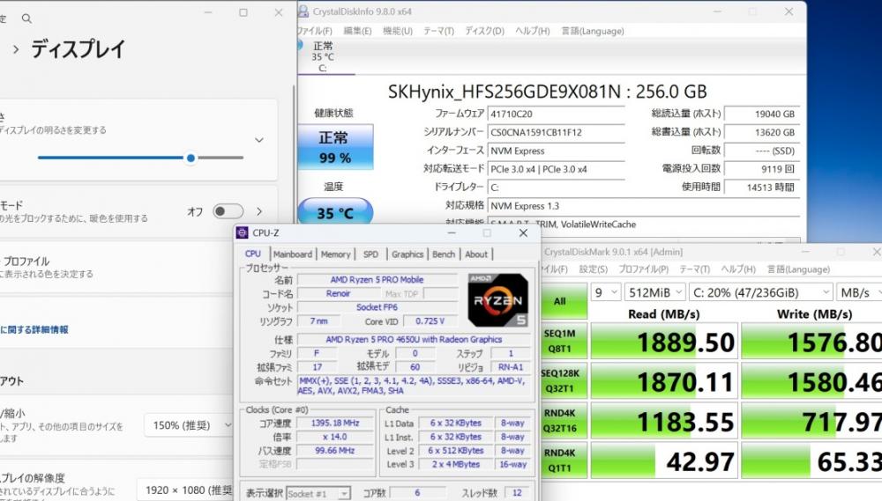Run the RND4K Q1T1 benchmark button
This screenshot has width=882, height=501.
pos(564,460)
